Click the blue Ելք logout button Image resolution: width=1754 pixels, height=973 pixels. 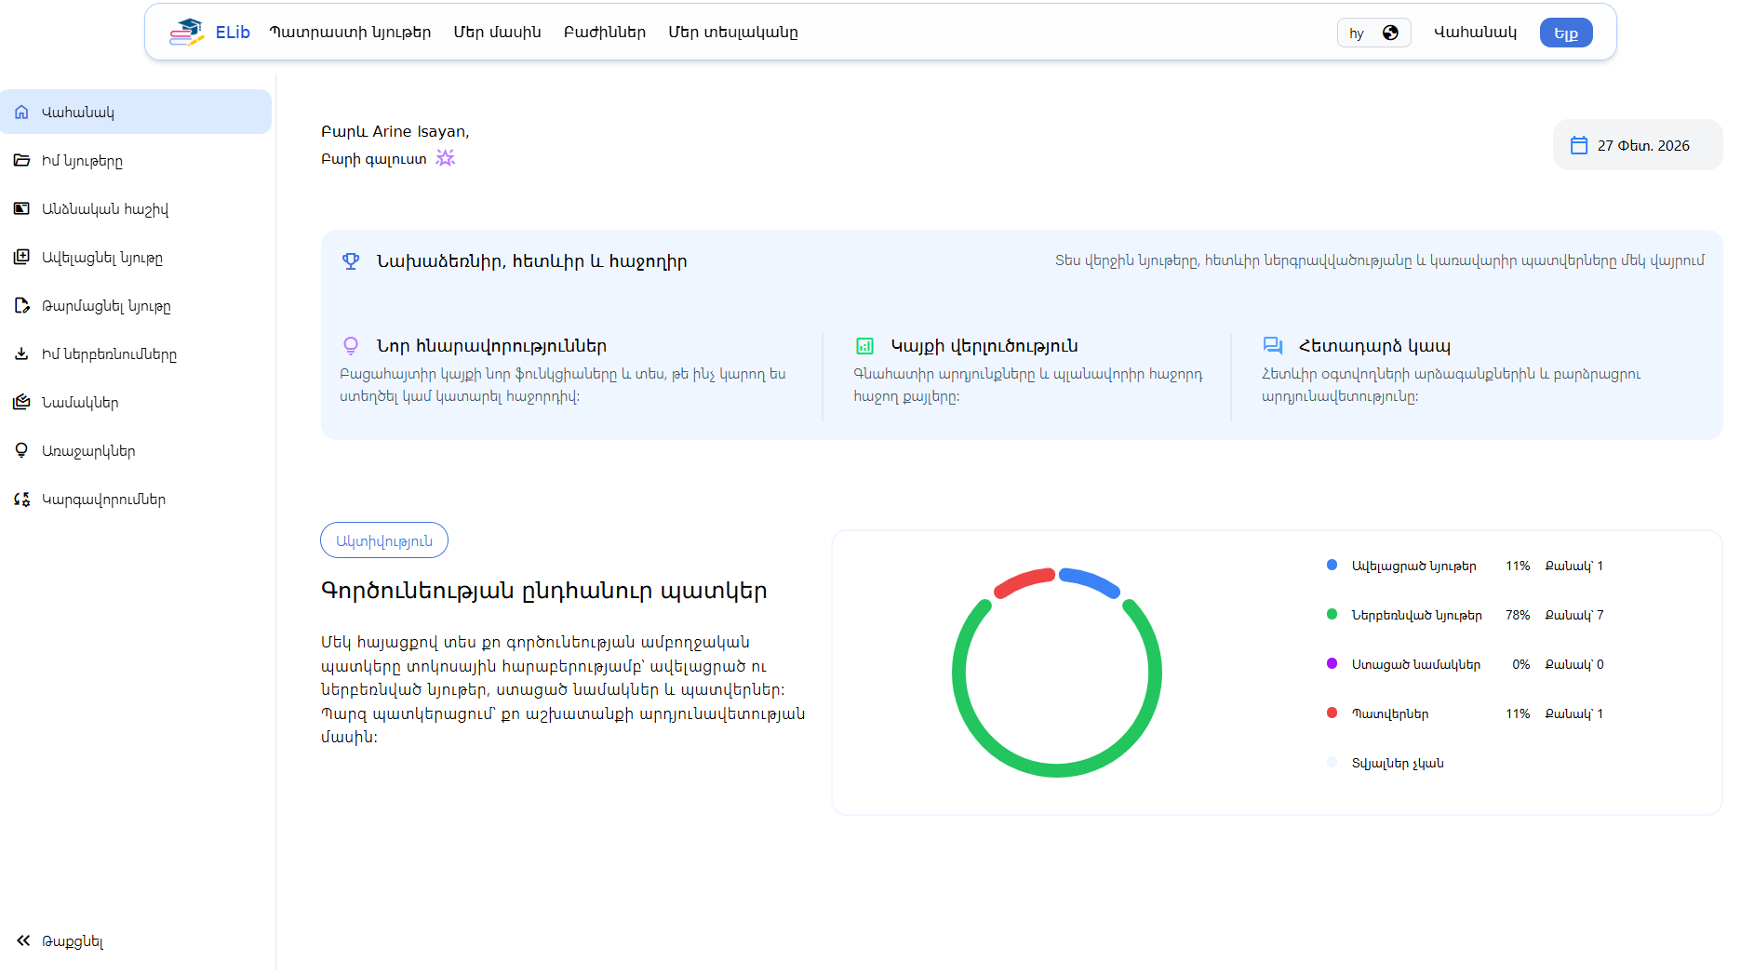(1565, 33)
